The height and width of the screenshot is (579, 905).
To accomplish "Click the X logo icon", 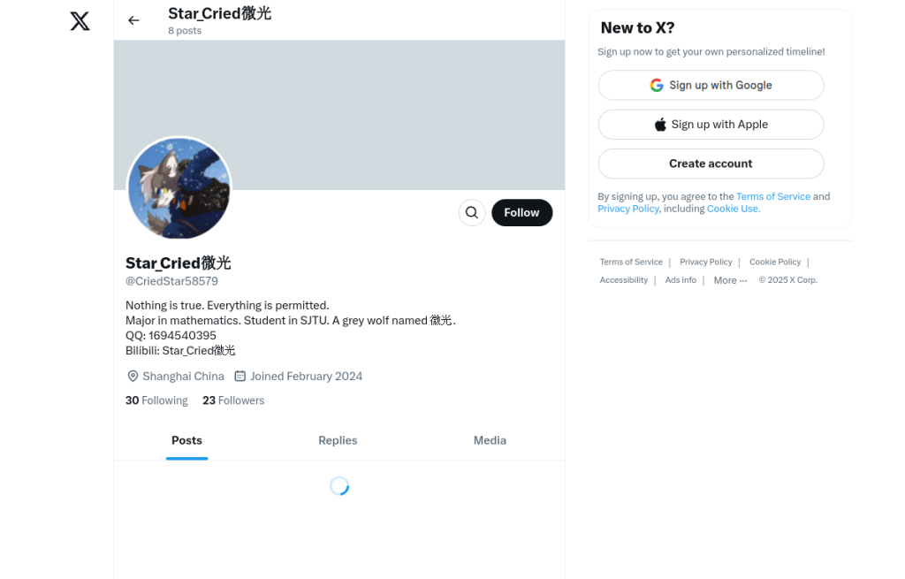I will (x=80, y=21).
